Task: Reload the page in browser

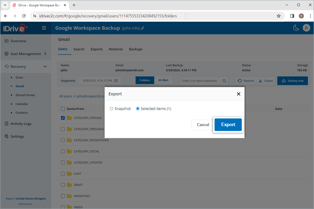Action: coord(24,16)
